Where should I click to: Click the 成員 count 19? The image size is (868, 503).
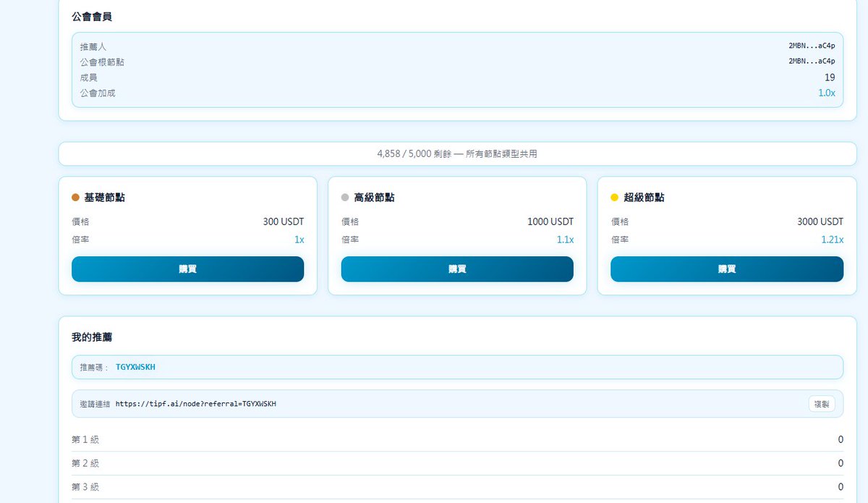click(830, 77)
